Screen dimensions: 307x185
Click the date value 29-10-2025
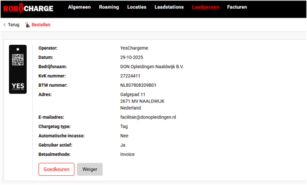pyautogui.click(x=132, y=58)
